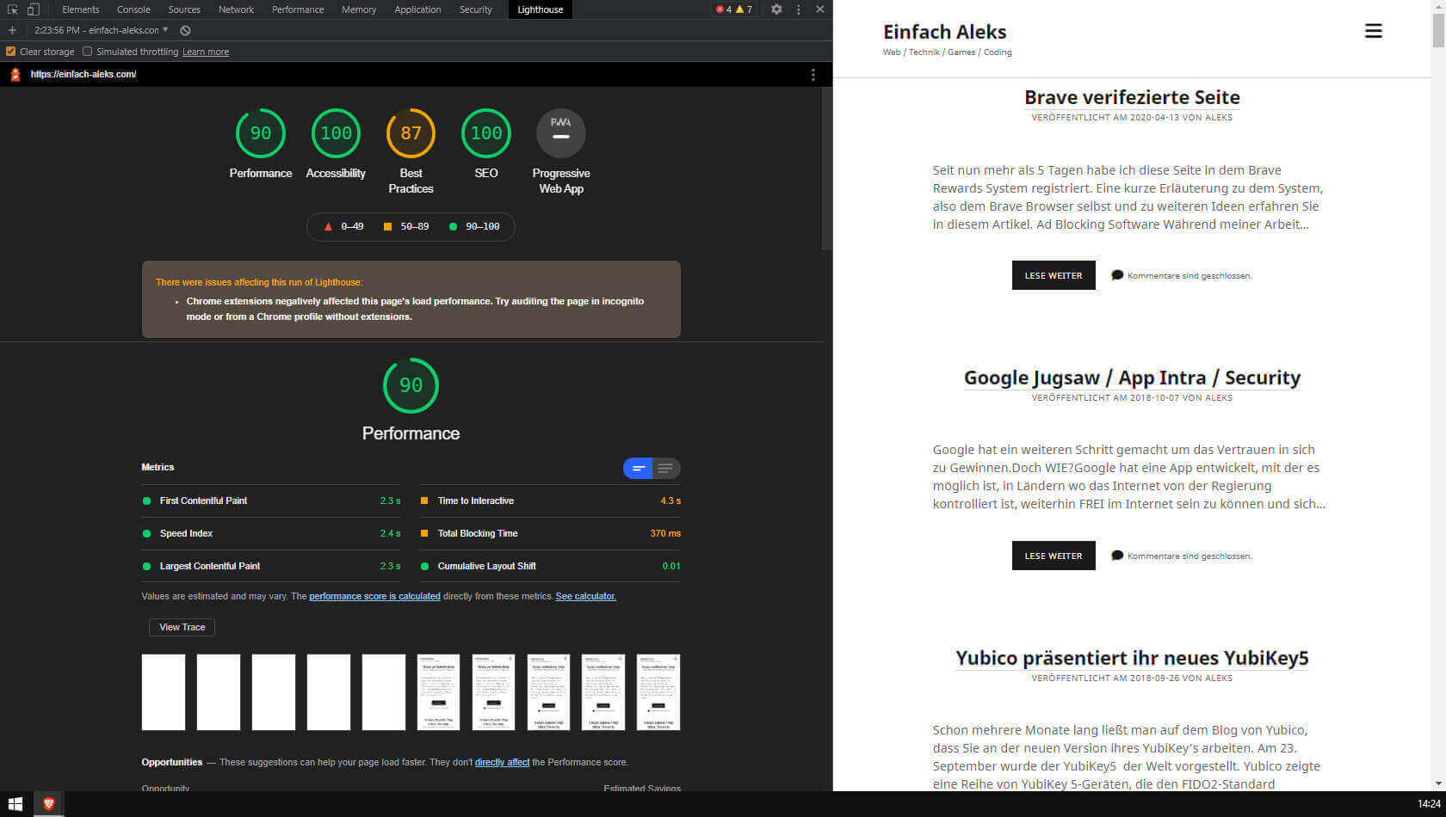This screenshot has height=817, width=1446.
Task: Click the Einfach Aleks site title
Action: coord(944,32)
